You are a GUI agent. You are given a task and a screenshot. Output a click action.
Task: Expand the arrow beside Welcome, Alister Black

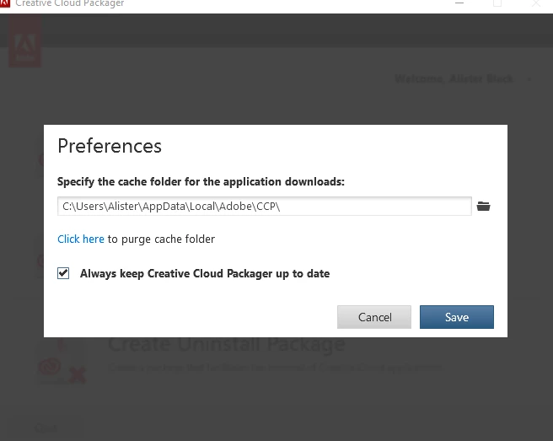pos(529,79)
